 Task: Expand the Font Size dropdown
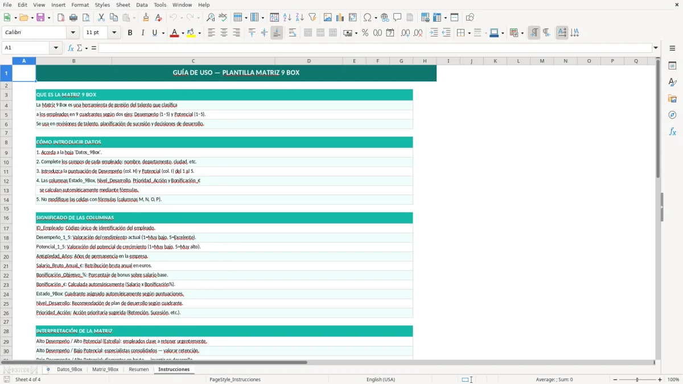[x=114, y=33]
